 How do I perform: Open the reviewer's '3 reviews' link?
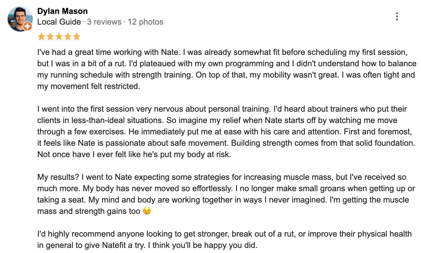104,22
